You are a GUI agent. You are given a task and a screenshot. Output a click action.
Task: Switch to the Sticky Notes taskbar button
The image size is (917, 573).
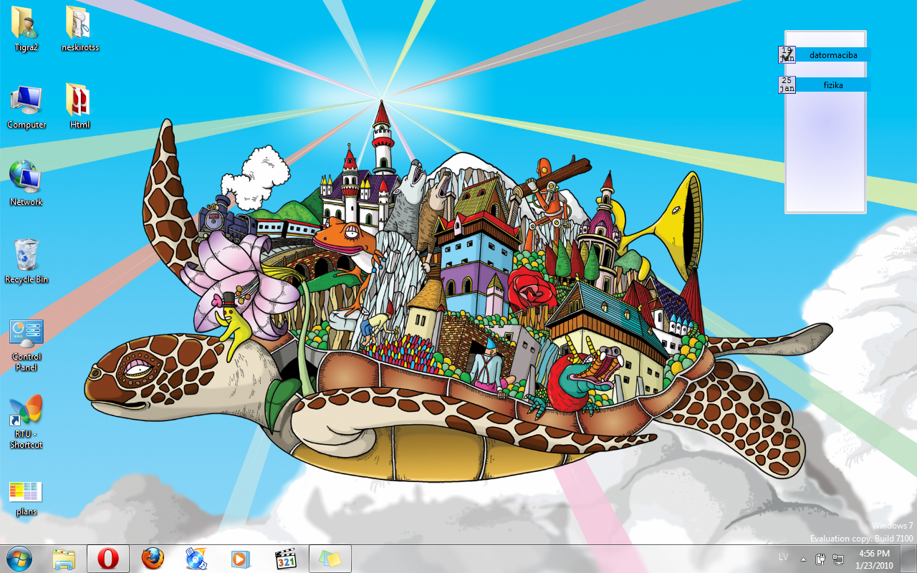click(330, 559)
